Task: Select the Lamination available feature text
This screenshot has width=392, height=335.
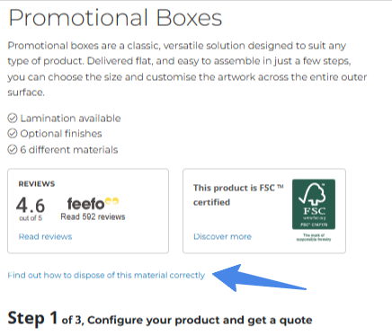Action: pyautogui.click(x=70, y=119)
